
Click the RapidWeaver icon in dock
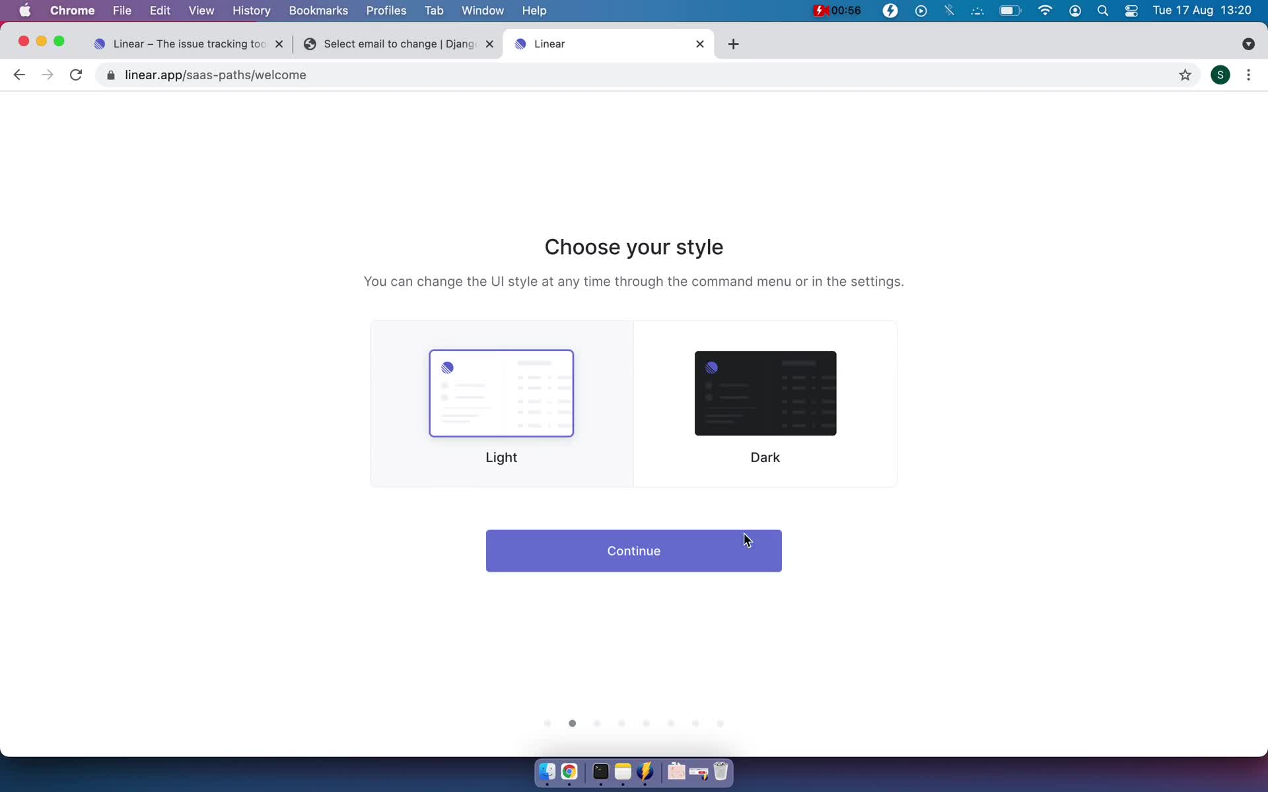[x=645, y=772]
